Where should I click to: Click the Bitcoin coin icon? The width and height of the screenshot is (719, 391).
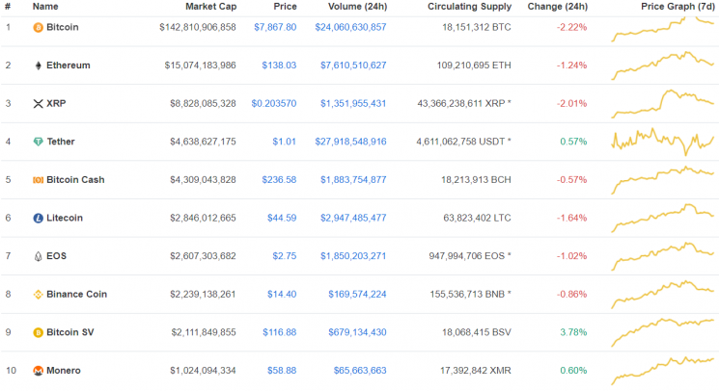pyautogui.click(x=38, y=27)
